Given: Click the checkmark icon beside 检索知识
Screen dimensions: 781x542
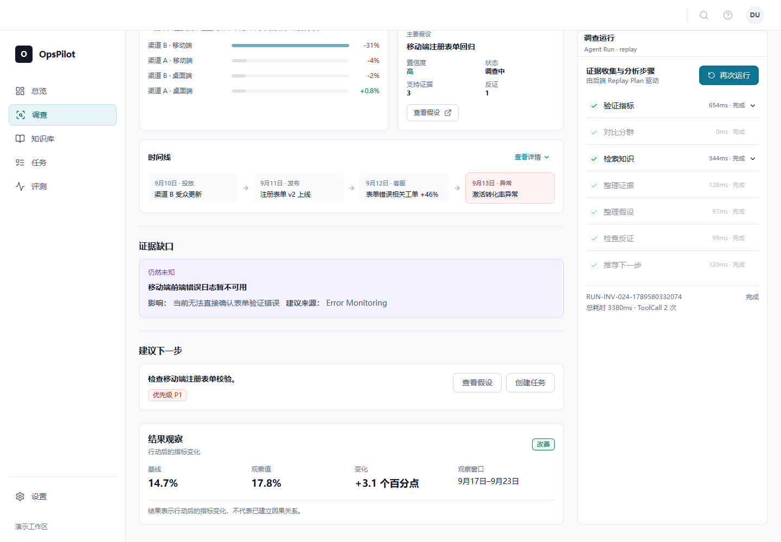Looking at the screenshot, I should point(594,159).
